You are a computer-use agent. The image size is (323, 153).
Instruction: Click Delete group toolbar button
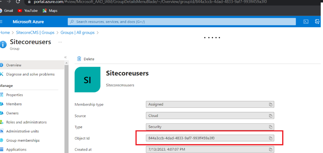point(86,59)
